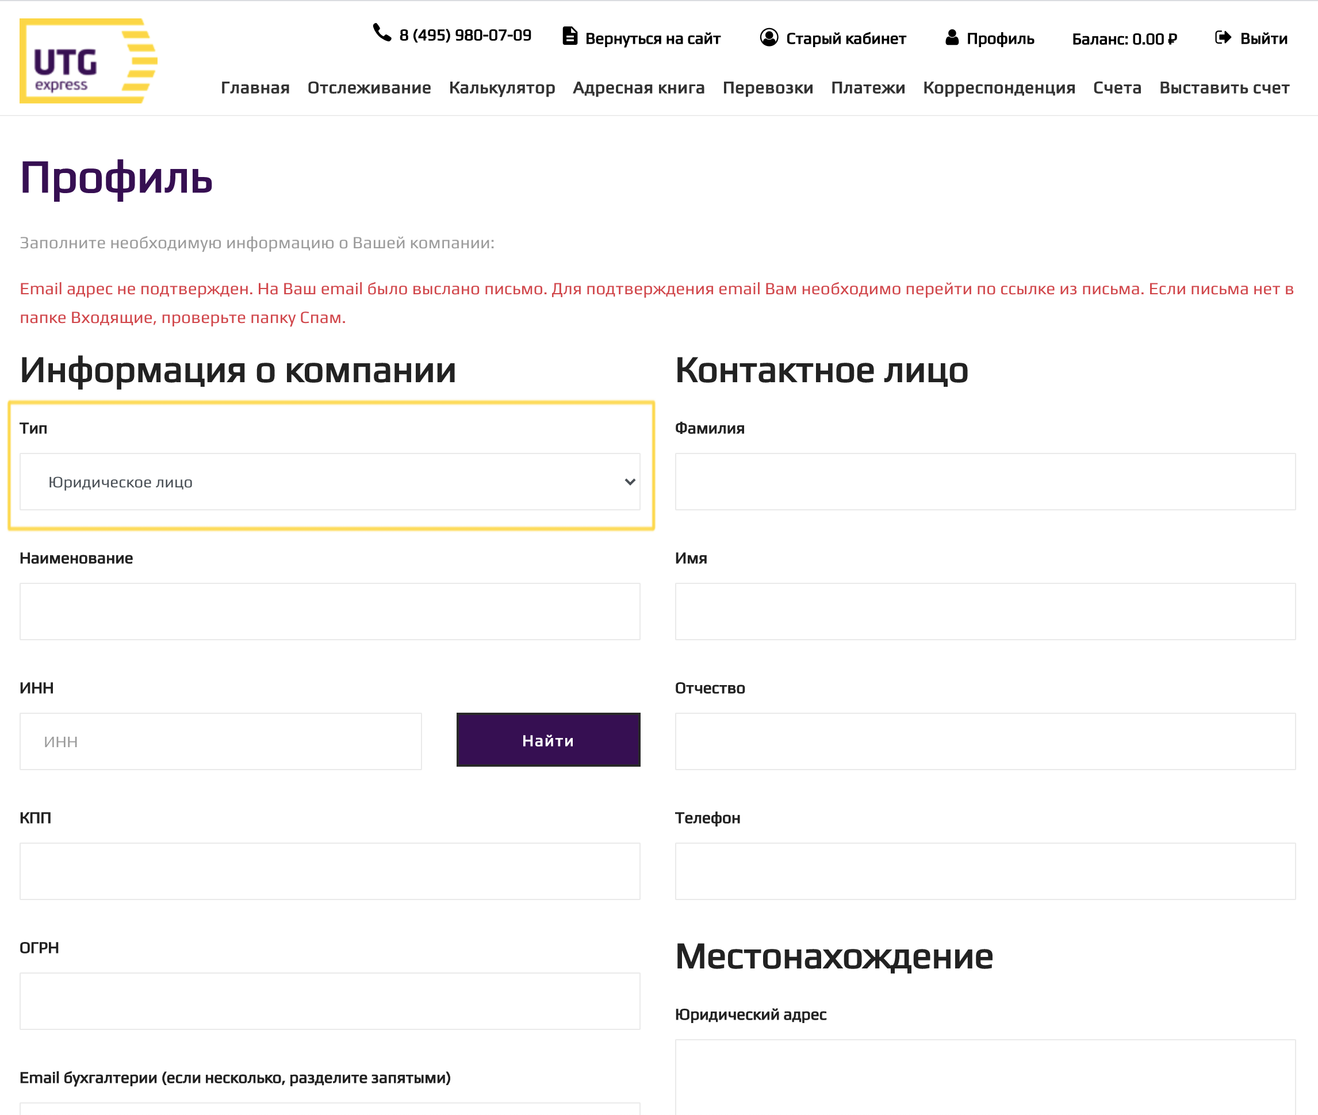Image resolution: width=1318 pixels, height=1115 pixels.
Task: Click the Заполните необходимую информацию text
Action: 257,243
